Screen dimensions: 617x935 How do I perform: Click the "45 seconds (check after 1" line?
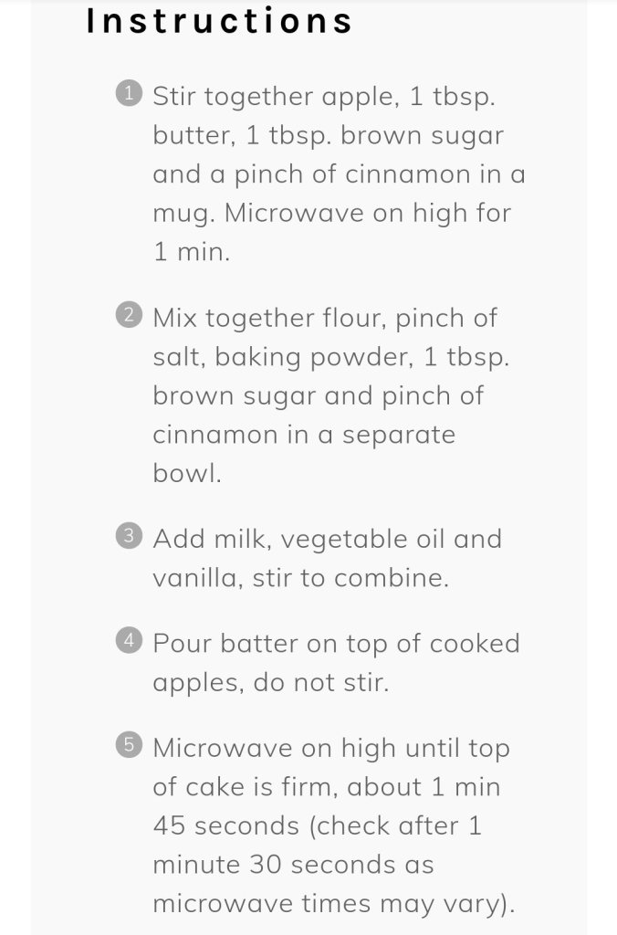[317, 825]
